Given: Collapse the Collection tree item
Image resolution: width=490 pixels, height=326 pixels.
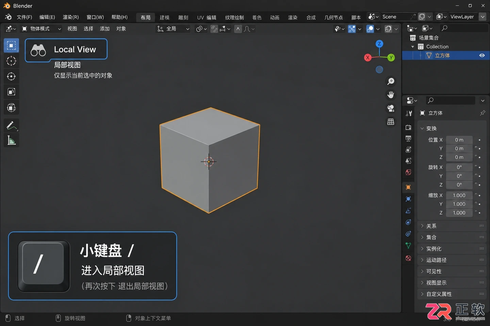Looking at the screenshot, I should (413, 47).
